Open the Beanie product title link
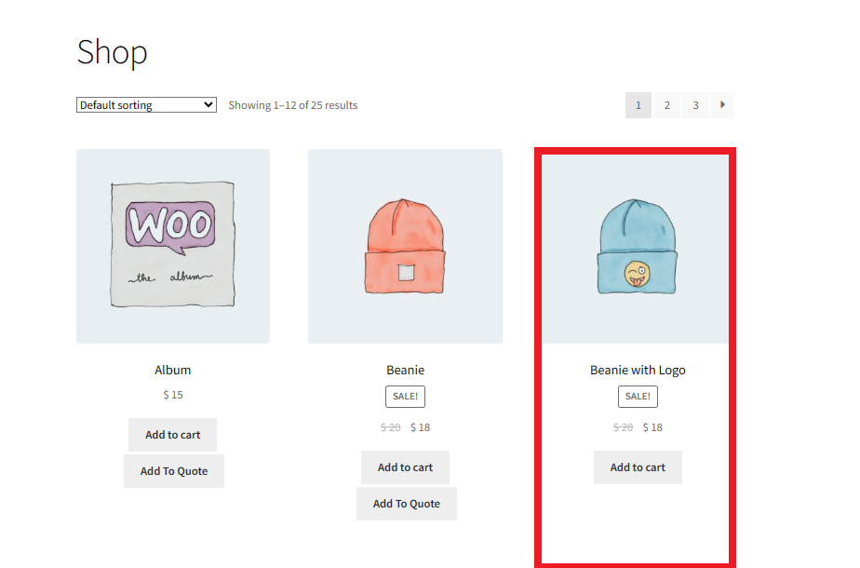860x568 pixels. click(405, 370)
